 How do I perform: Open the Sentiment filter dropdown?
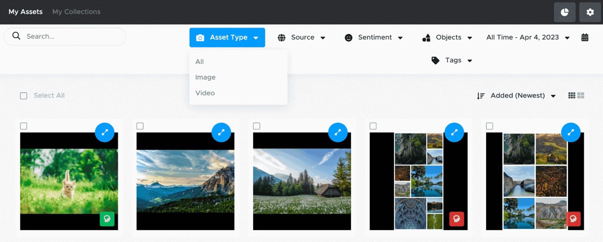(x=374, y=38)
